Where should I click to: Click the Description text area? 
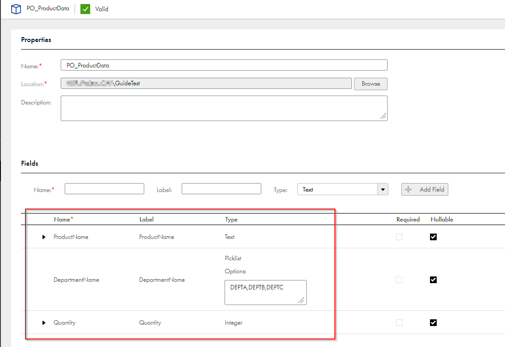(224, 108)
